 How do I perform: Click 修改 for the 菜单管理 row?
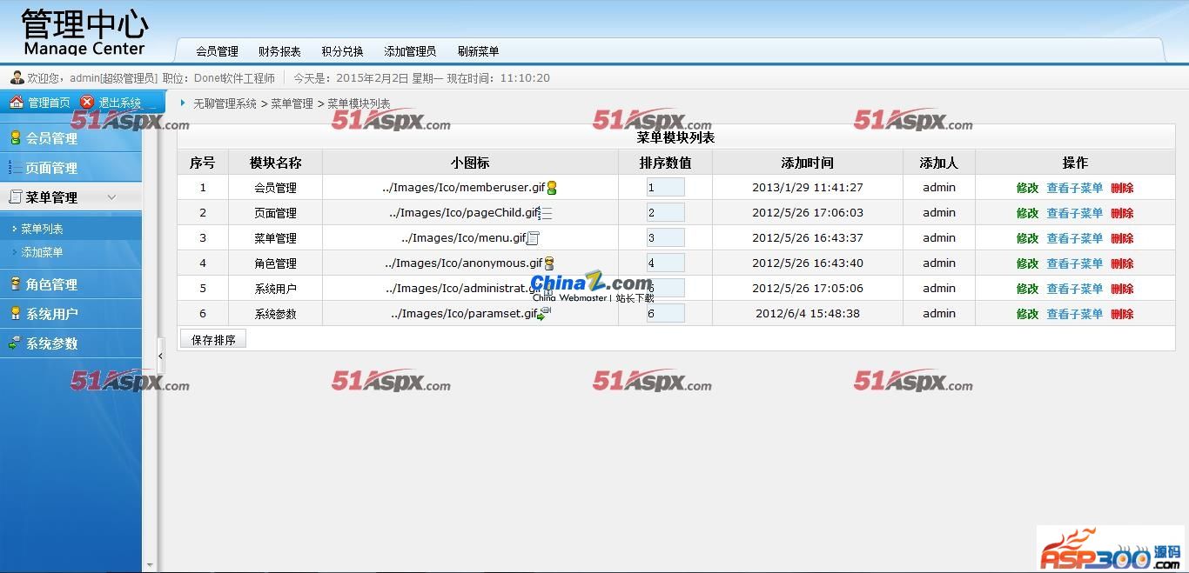point(1027,238)
